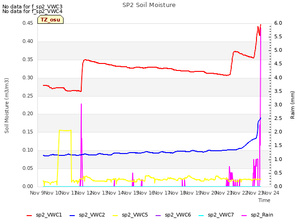Click the sp2_VWC7 legend label
This screenshot has height=224, width=299.
[x=221, y=215]
